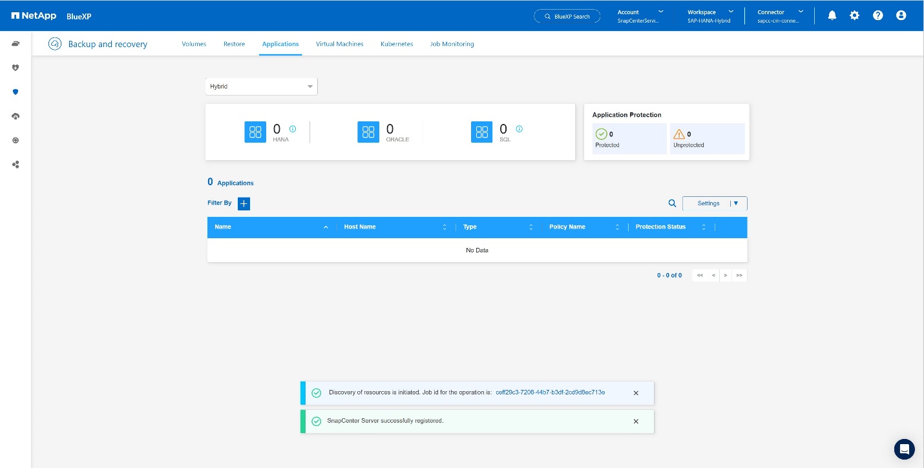924x468 pixels.
Task: Expand the Connector selector
Action: coord(779,15)
